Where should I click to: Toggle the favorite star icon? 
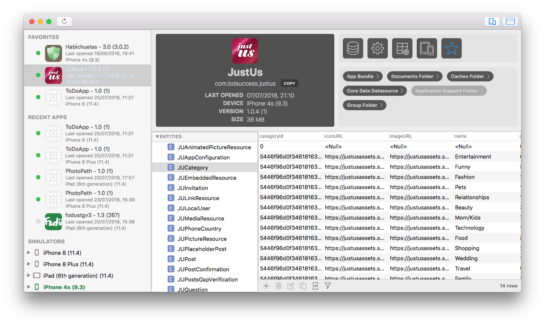[x=452, y=48]
